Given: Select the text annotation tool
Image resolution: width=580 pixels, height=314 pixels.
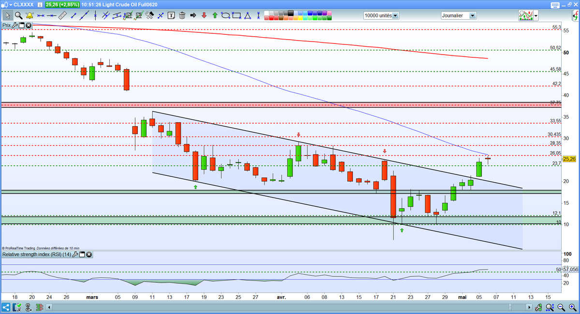Looking at the screenshot, I should pyautogui.click(x=171, y=15).
